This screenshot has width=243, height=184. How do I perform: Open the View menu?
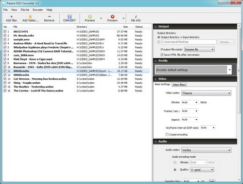14,10
